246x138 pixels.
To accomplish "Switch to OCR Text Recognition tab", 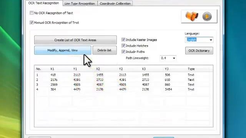I will tap(44, 3).
